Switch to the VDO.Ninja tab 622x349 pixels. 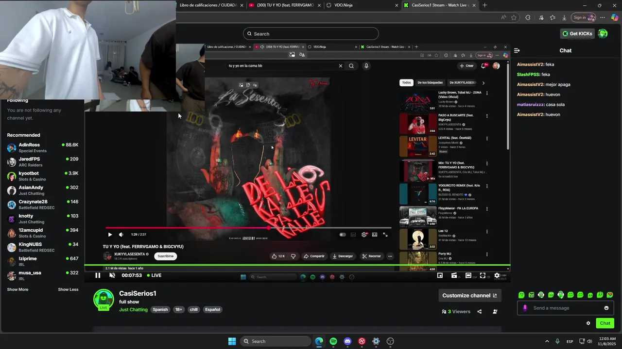362,5
